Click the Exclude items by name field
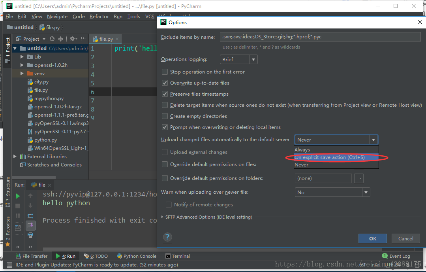 320,37
